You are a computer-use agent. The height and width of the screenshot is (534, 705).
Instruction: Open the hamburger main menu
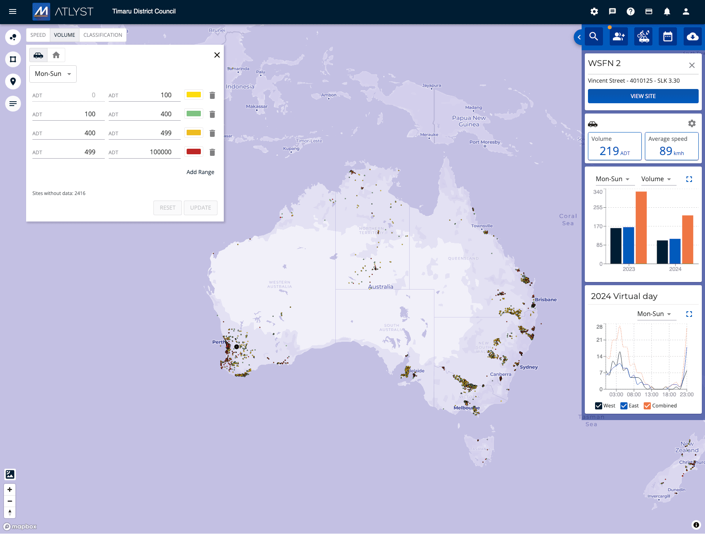13,11
